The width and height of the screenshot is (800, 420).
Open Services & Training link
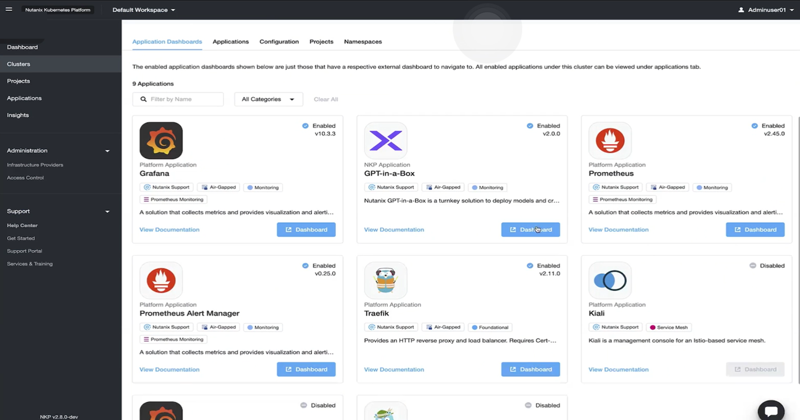point(30,264)
